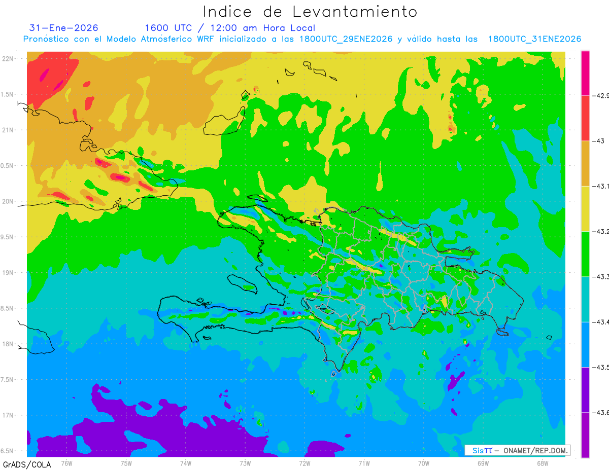Screen dimensions: 609x470
Task: Click the "70W" longitude label
Action: coord(423,463)
